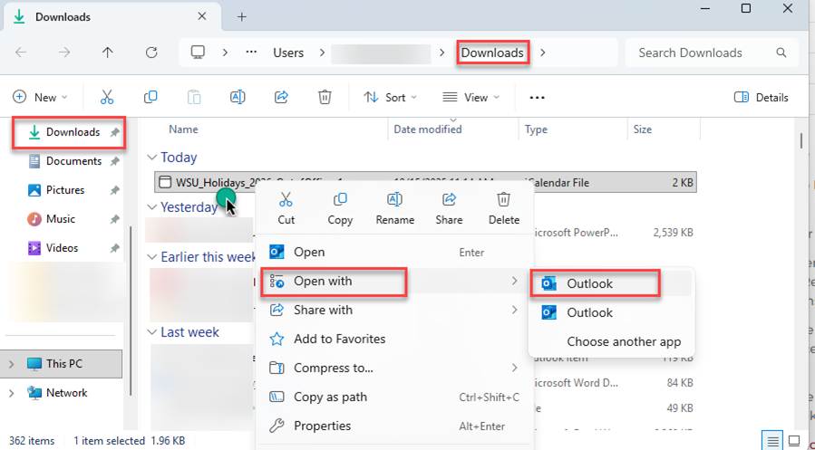
Task: Click the New button in toolbar
Action: [36, 97]
